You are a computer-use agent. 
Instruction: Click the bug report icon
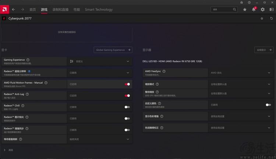click(x=241, y=3)
